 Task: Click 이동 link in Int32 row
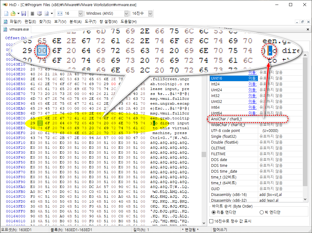coord(252,96)
